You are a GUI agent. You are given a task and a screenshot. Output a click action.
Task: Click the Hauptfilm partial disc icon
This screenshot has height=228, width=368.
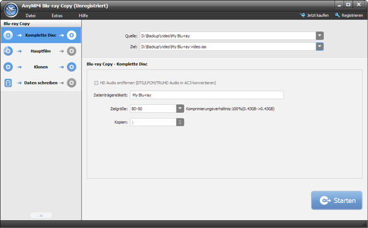coord(8,51)
